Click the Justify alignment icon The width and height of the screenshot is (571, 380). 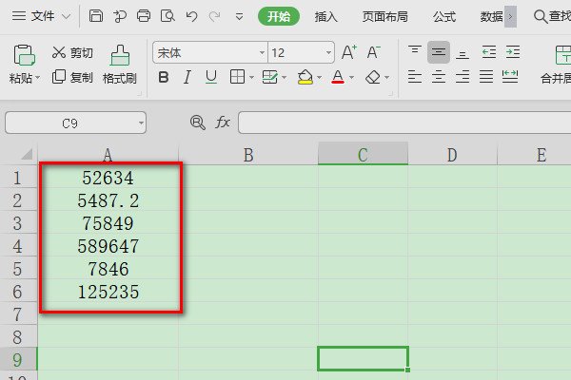486,77
